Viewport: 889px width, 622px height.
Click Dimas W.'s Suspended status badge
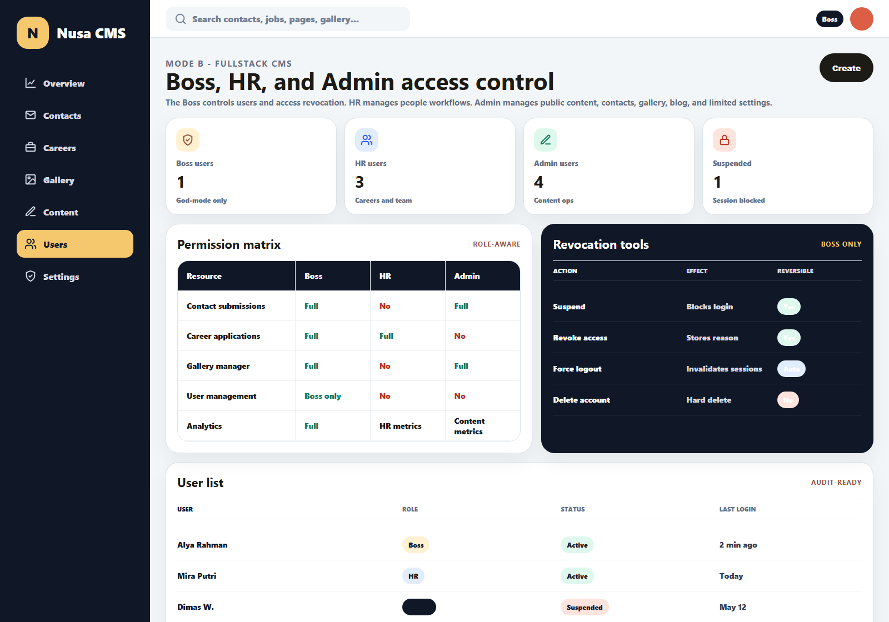585,607
